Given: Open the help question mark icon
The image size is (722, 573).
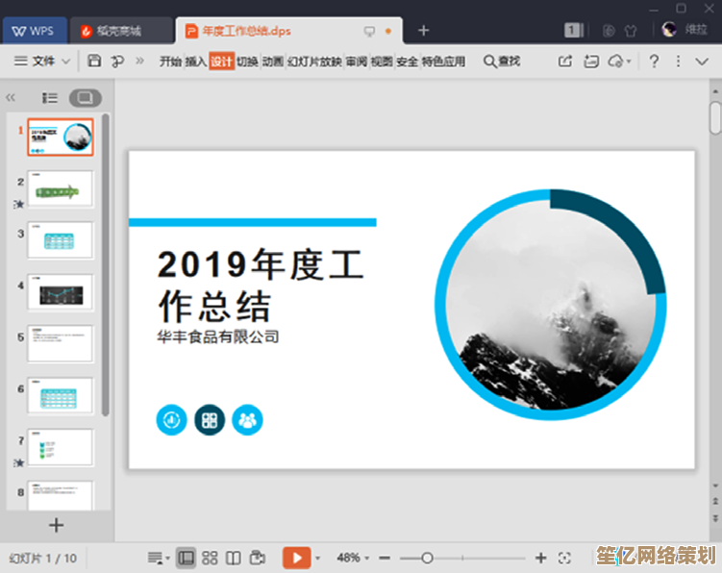Looking at the screenshot, I should click(x=654, y=61).
